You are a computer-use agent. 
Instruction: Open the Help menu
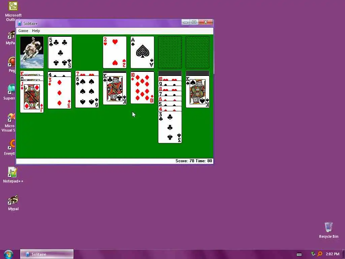[x=36, y=31]
